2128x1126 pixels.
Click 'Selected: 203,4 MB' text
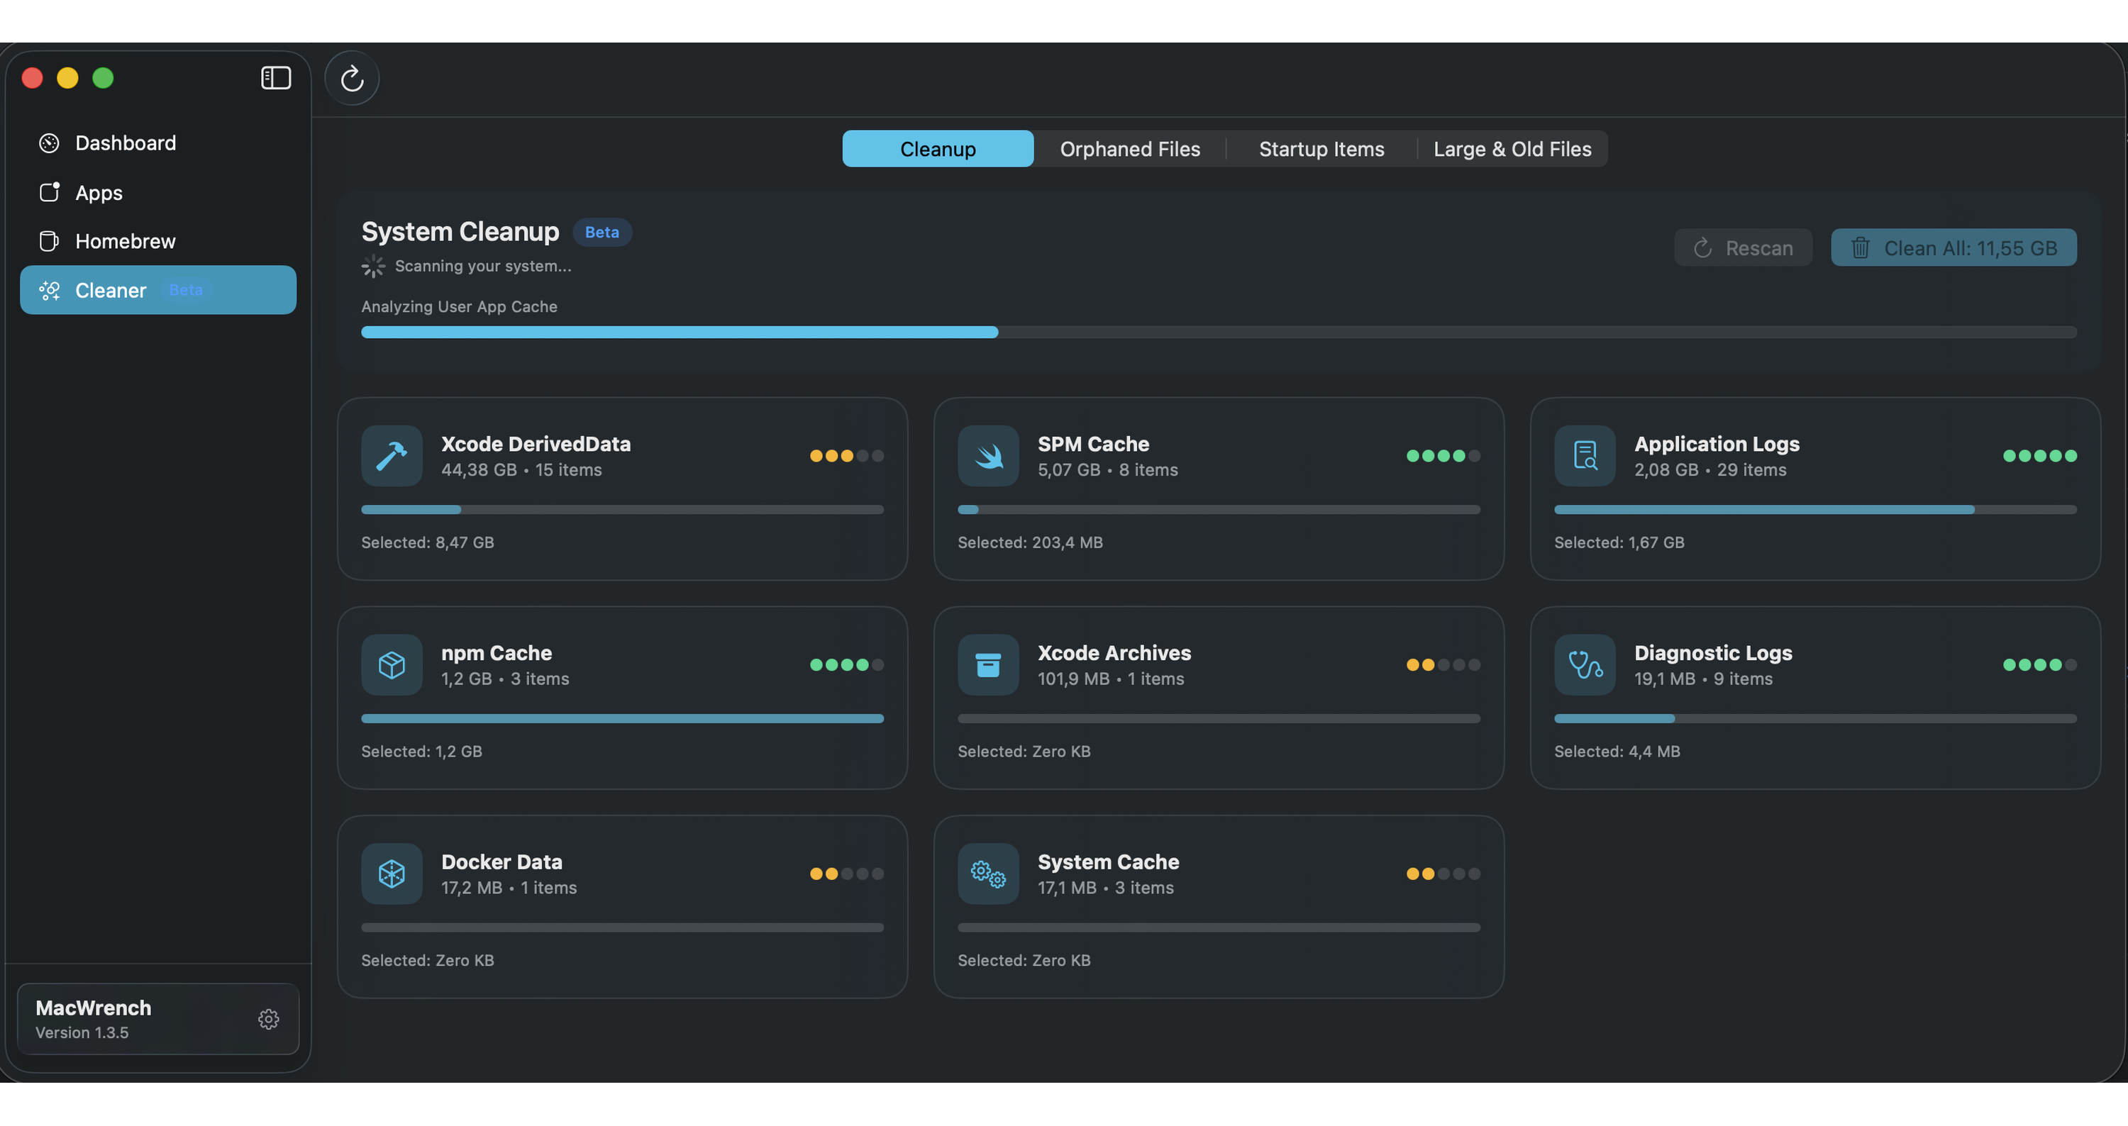tap(1030, 542)
